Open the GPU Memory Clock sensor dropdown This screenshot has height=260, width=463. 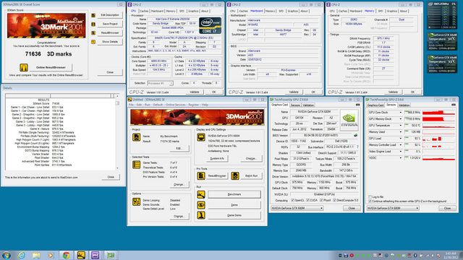click(x=400, y=119)
